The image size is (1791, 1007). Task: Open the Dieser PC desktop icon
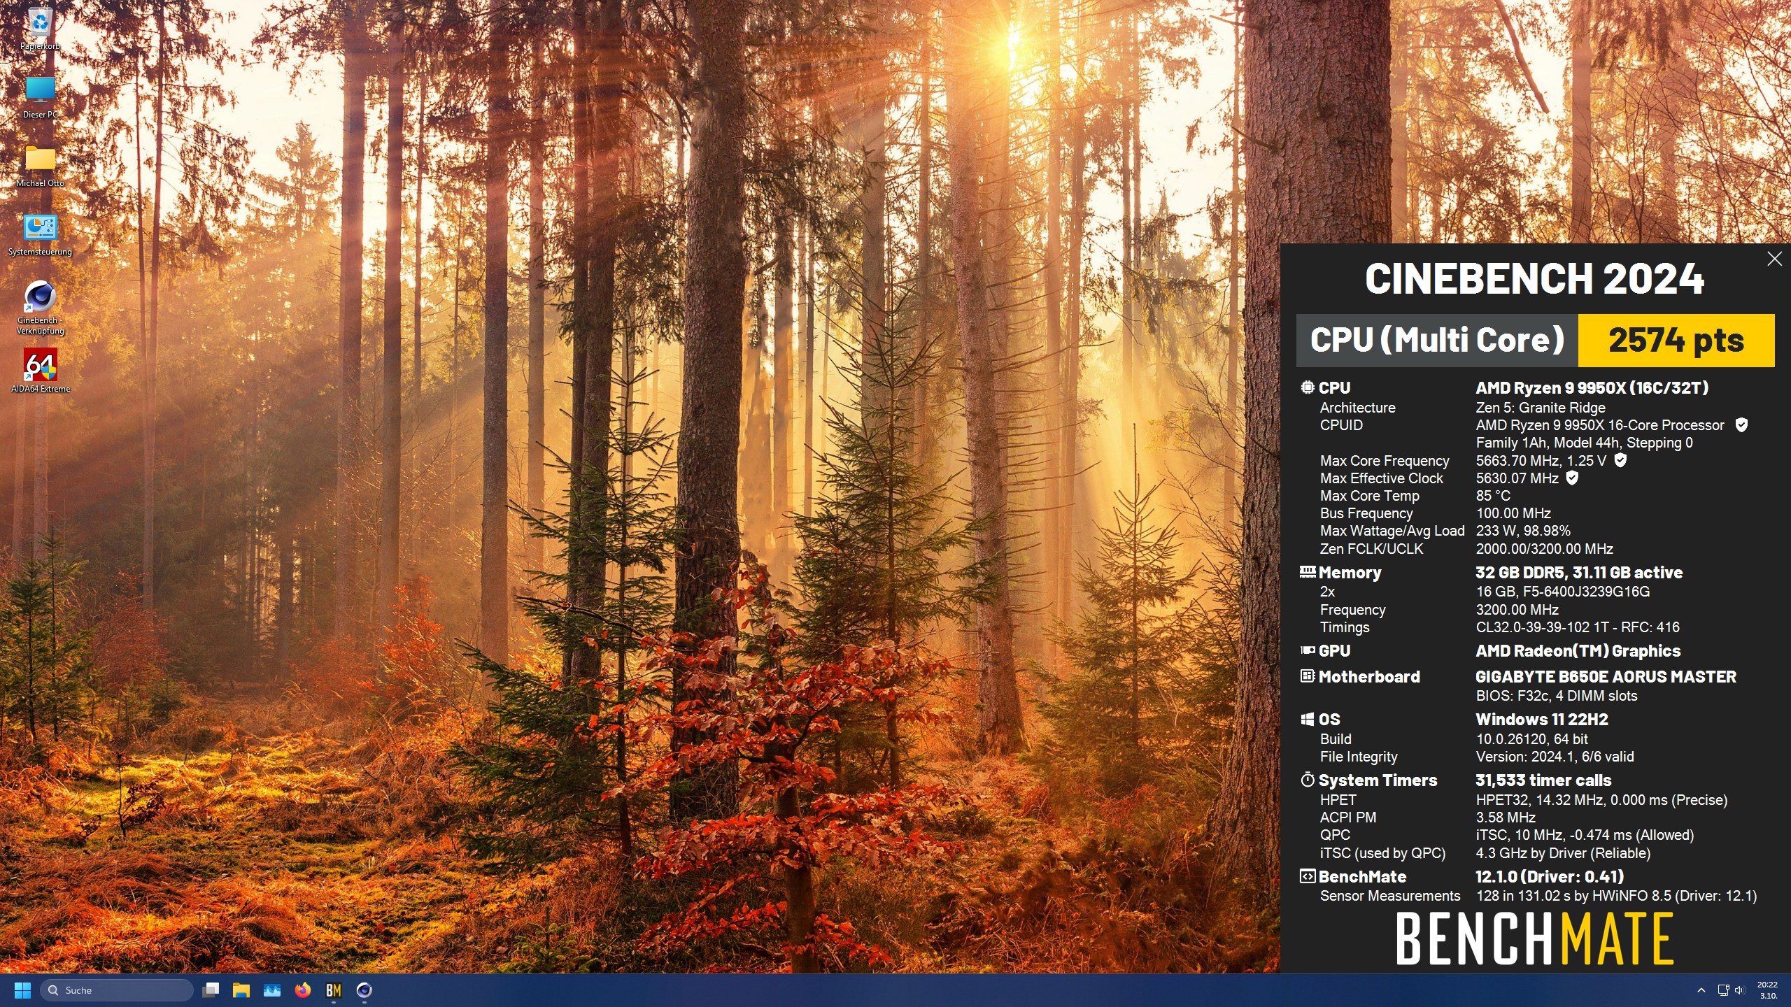[x=40, y=98]
